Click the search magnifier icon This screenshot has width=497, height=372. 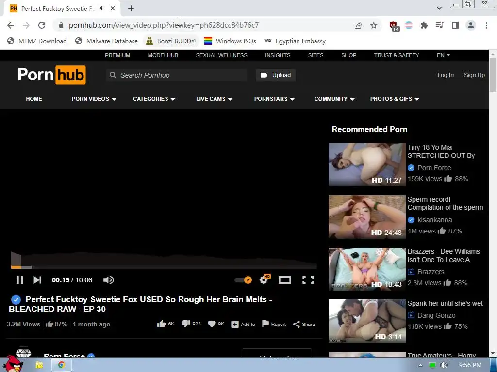[113, 75]
